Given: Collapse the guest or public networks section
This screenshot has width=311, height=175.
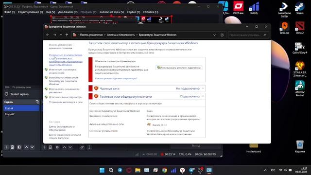Looking at the screenshot, I should 203,96.
